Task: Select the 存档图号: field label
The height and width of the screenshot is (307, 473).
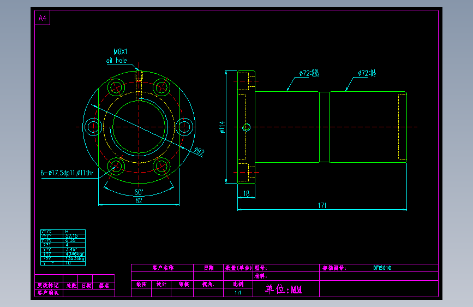Action: click(334, 268)
